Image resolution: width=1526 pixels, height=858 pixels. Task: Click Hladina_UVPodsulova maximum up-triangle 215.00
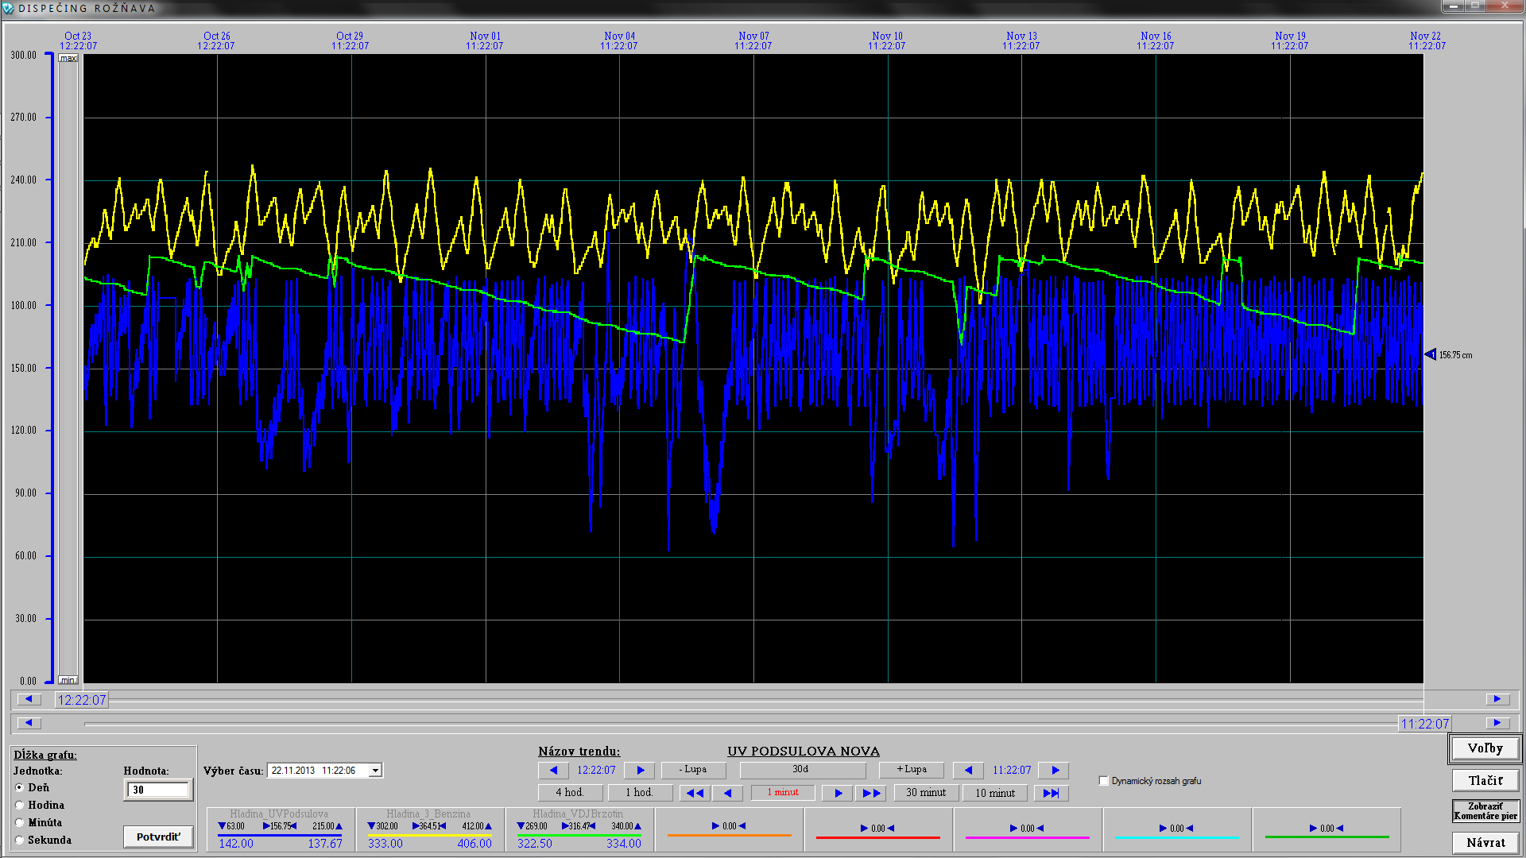339,826
